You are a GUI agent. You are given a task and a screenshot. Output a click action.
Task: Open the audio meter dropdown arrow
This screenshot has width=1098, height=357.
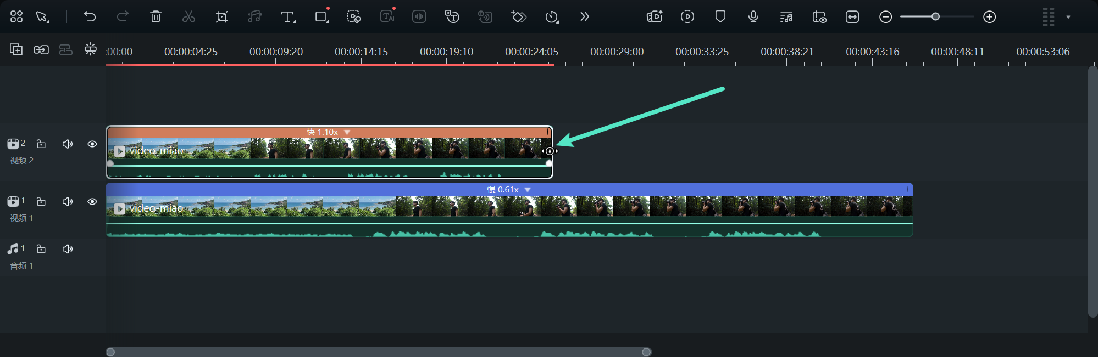[1068, 17]
